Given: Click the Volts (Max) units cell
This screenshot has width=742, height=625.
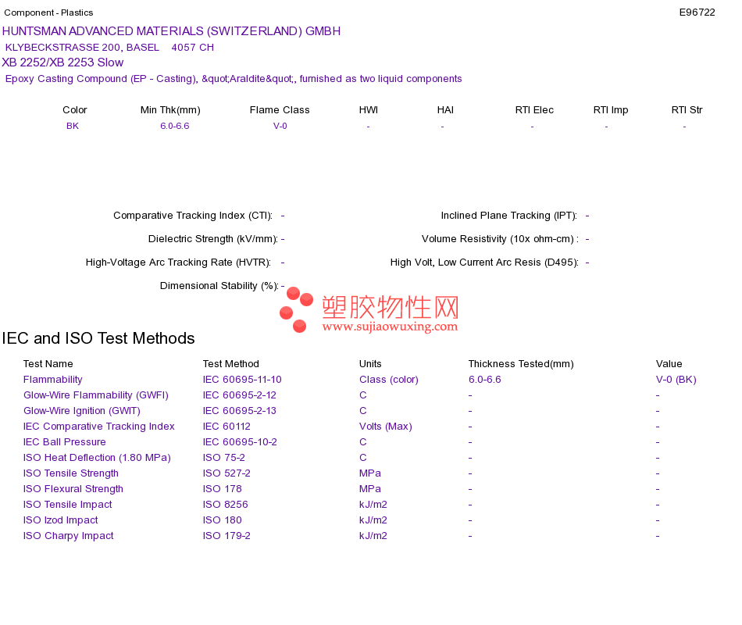Looking at the screenshot, I should (386, 426).
